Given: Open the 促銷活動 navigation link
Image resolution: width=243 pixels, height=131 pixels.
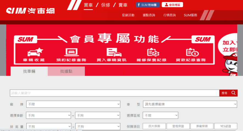Looking at the screenshot, I should (x=128, y=15).
